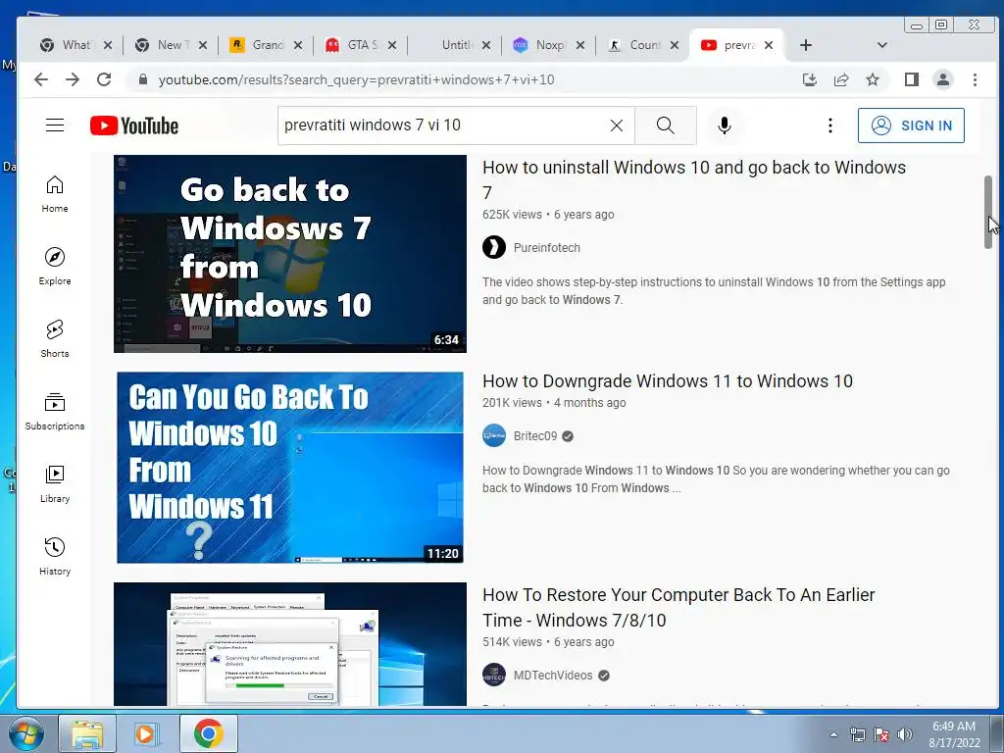1004x753 pixels.
Task: Launch Windows Media Player from taskbar
Action: click(x=146, y=733)
